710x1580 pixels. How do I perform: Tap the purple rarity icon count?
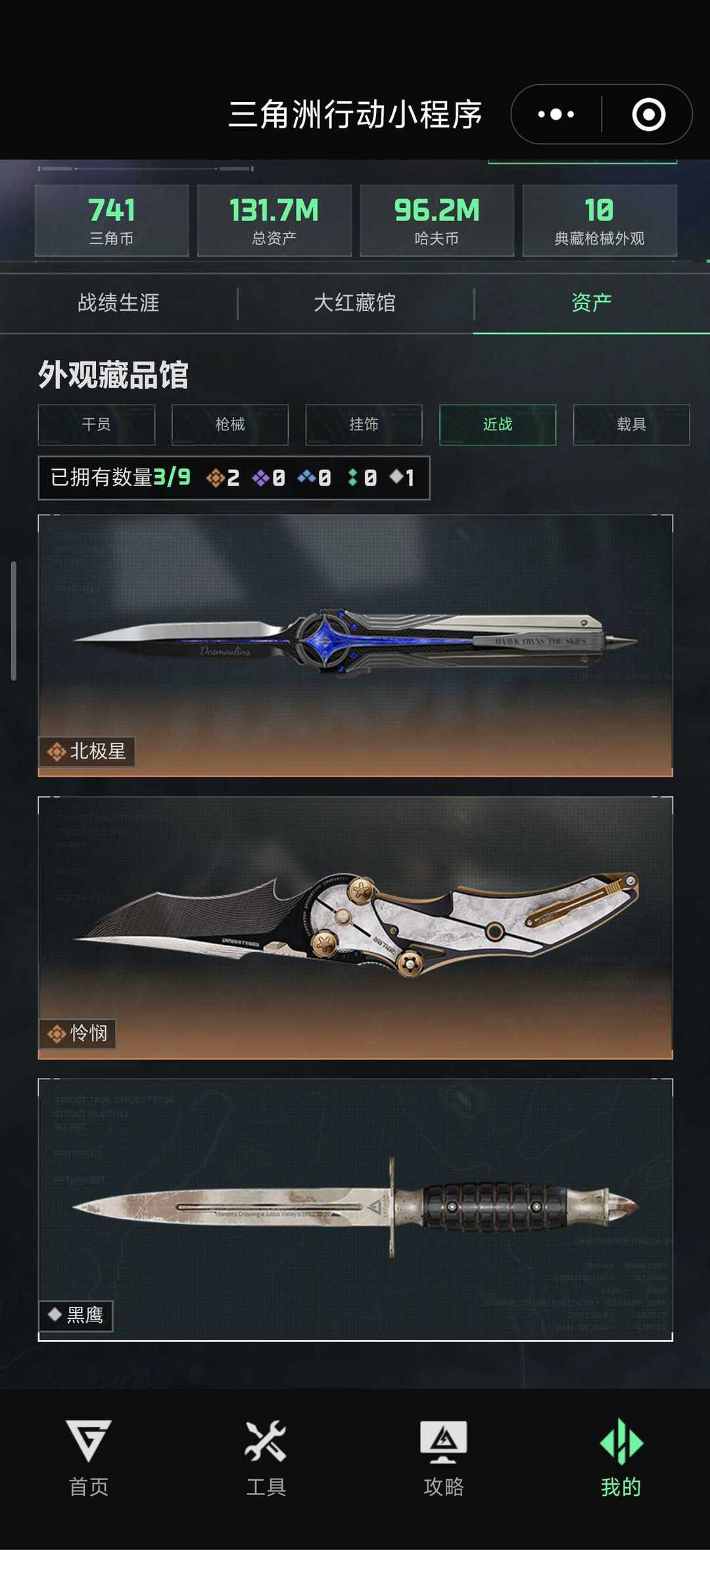268,478
